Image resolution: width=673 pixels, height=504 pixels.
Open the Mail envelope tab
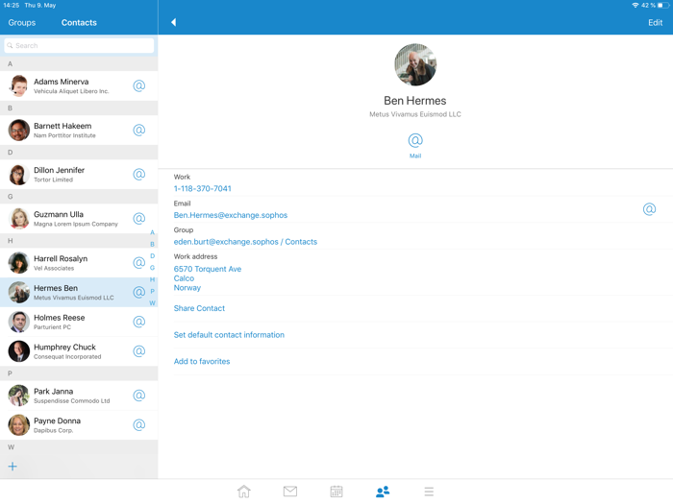(290, 492)
